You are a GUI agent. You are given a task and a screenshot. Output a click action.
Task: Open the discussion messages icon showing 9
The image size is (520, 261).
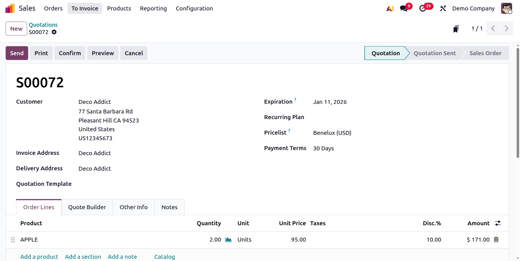point(403,8)
